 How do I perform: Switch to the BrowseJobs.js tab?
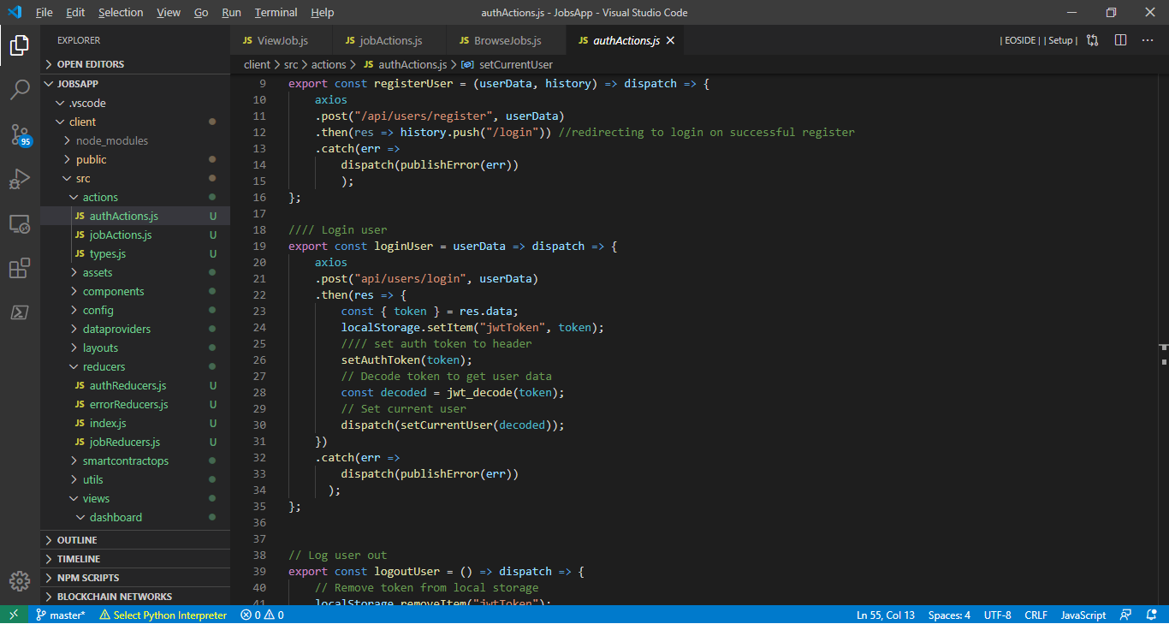pos(507,40)
